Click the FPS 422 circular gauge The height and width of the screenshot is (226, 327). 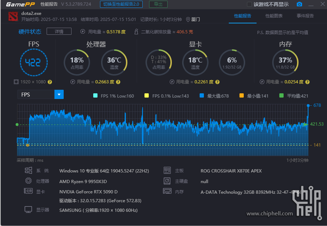click(34, 62)
